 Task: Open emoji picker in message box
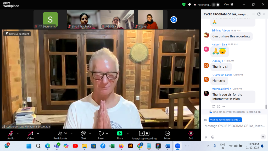[x=213, y=137]
